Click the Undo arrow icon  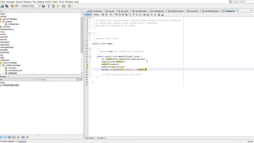[x=12, y=6]
